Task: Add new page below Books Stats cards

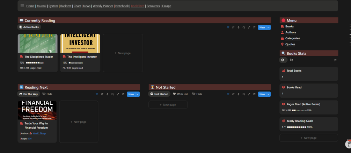Action: coord(309,138)
